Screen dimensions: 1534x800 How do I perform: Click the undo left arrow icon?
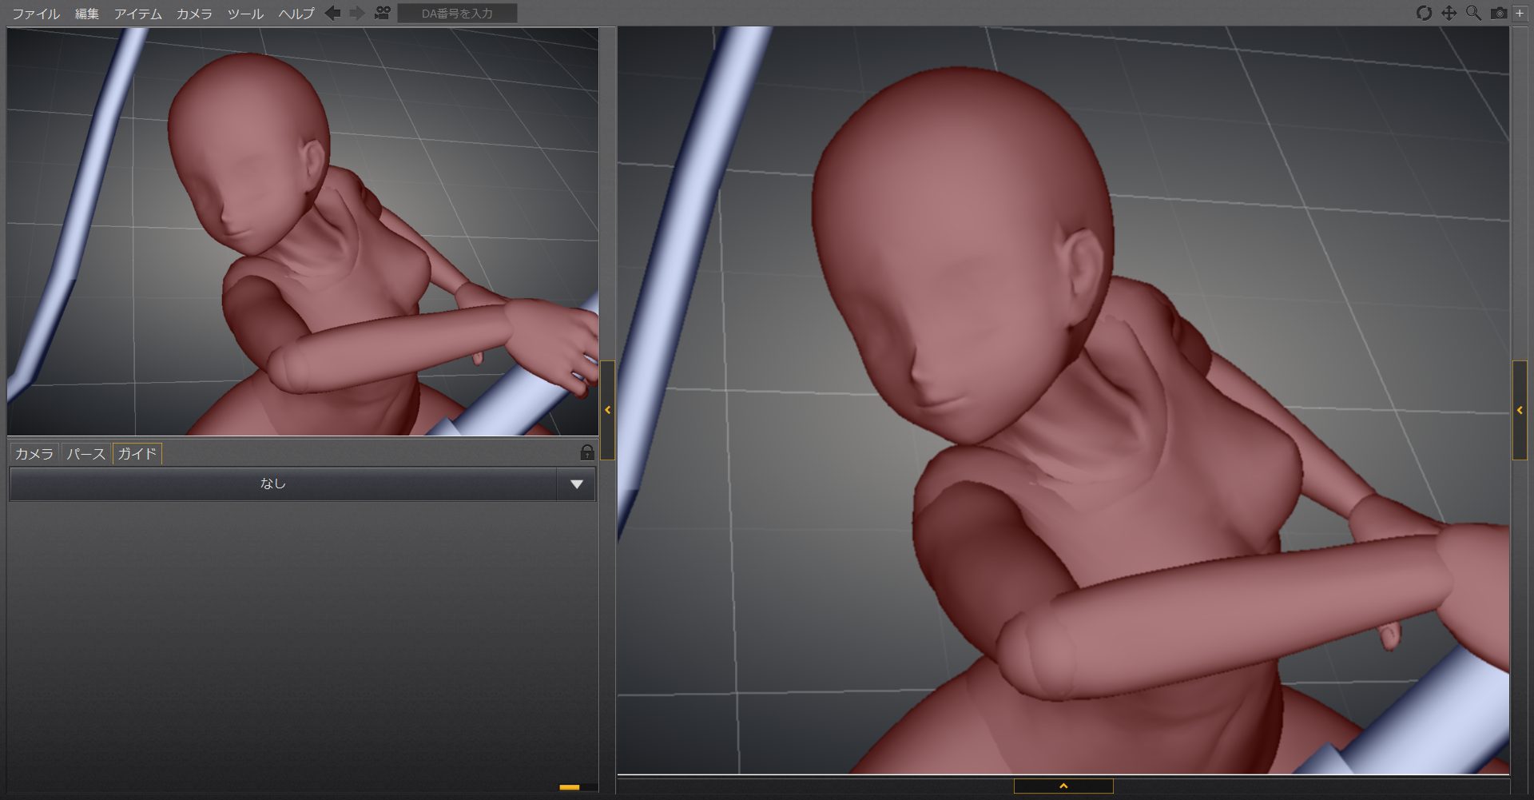tap(333, 13)
